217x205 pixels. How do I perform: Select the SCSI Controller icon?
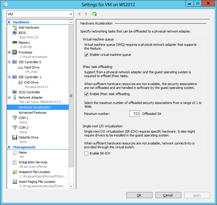15,92
